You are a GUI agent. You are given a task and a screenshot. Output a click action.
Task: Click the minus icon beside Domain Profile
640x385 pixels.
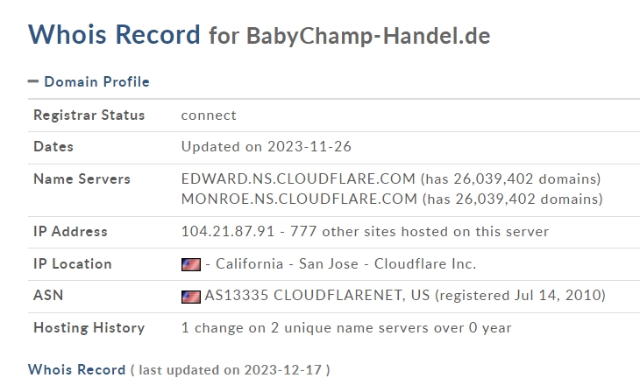[33, 81]
